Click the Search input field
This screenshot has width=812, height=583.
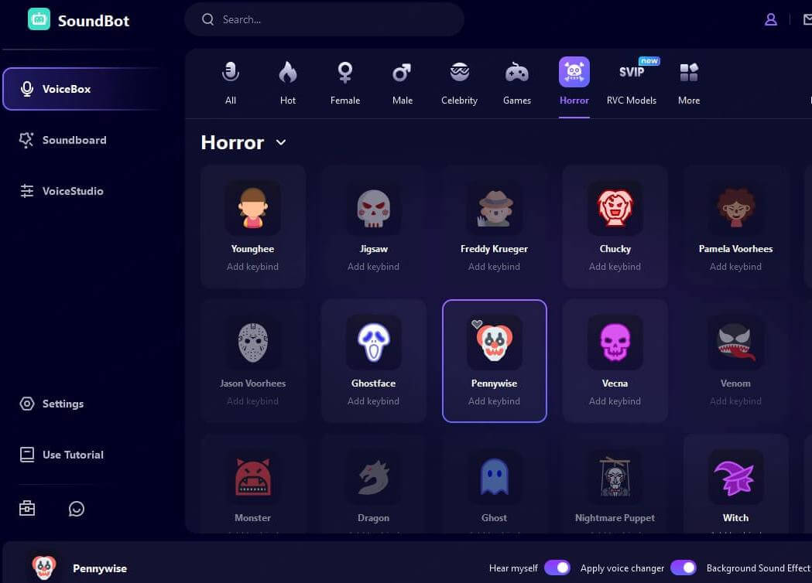pyautogui.click(x=333, y=19)
